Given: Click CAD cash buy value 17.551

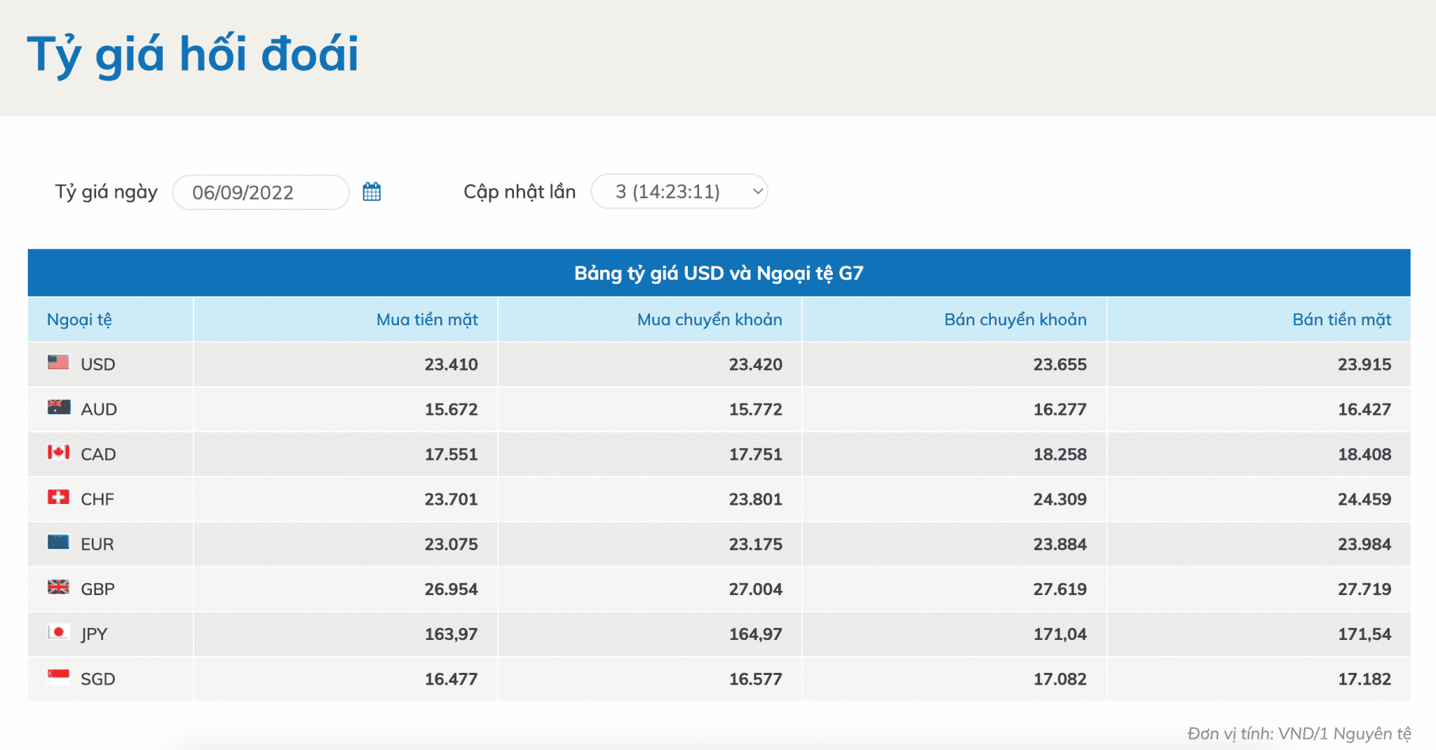Looking at the screenshot, I should (451, 454).
